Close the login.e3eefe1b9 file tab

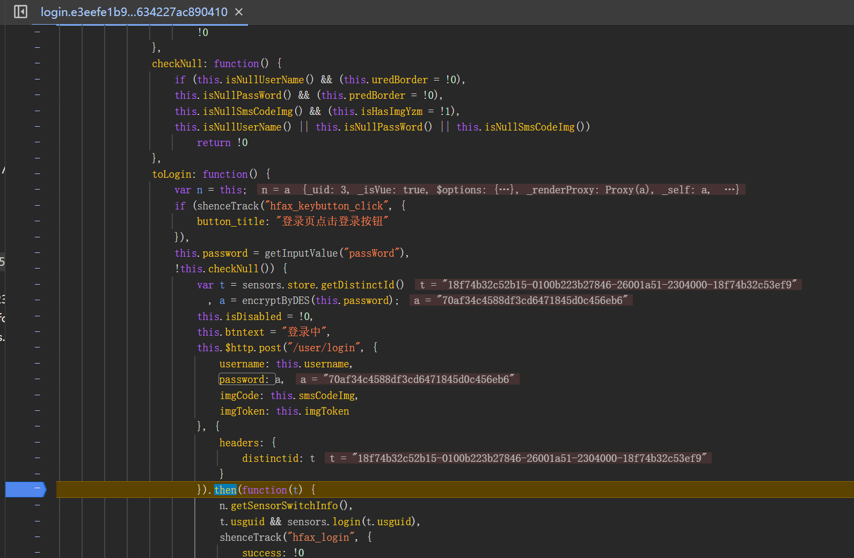pyautogui.click(x=239, y=12)
